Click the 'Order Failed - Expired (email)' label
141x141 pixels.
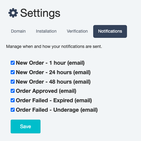click(x=54, y=100)
